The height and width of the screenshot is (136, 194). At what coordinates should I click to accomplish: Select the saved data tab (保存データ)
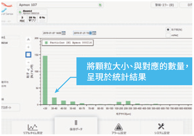[76, 126]
